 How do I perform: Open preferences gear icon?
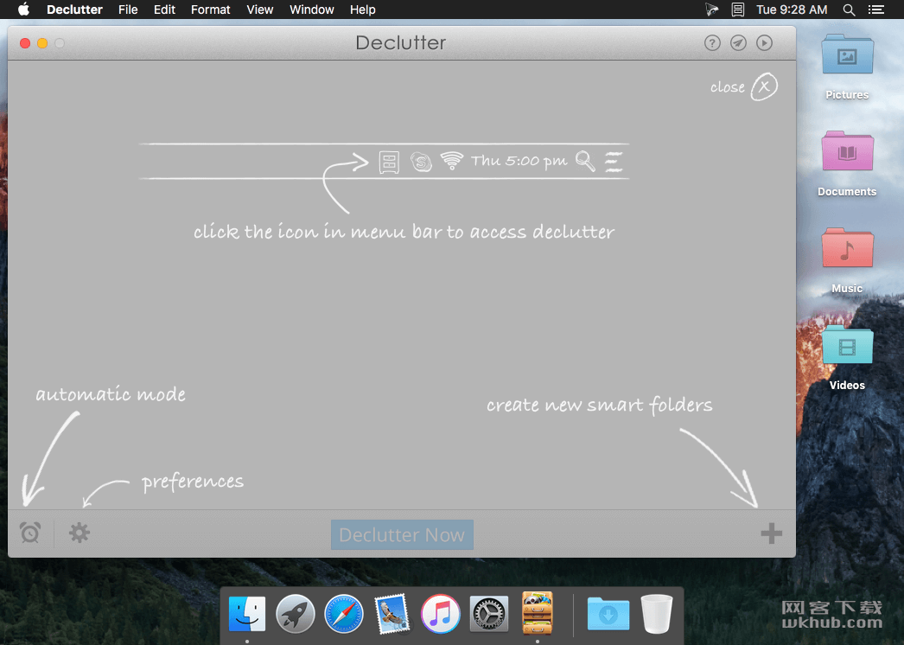click(80, 533)
